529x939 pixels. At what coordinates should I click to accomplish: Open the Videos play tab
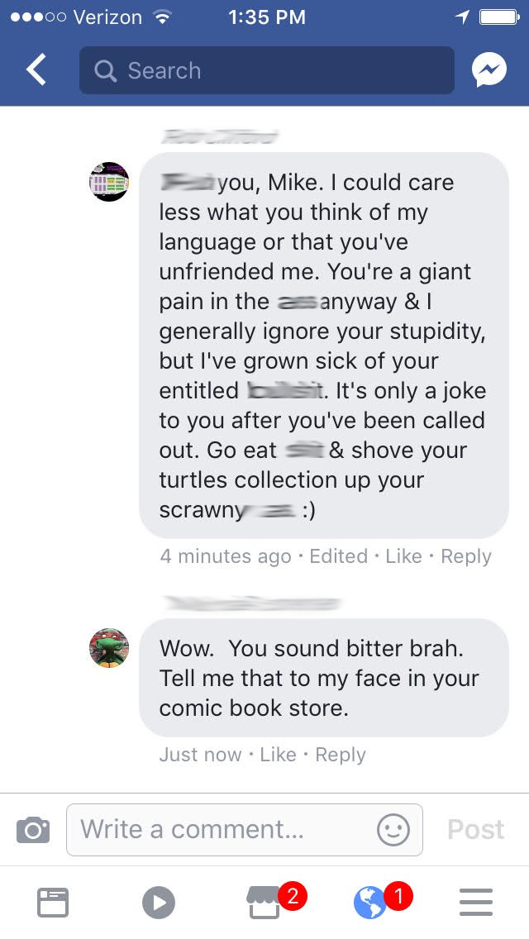coord(159,902)
